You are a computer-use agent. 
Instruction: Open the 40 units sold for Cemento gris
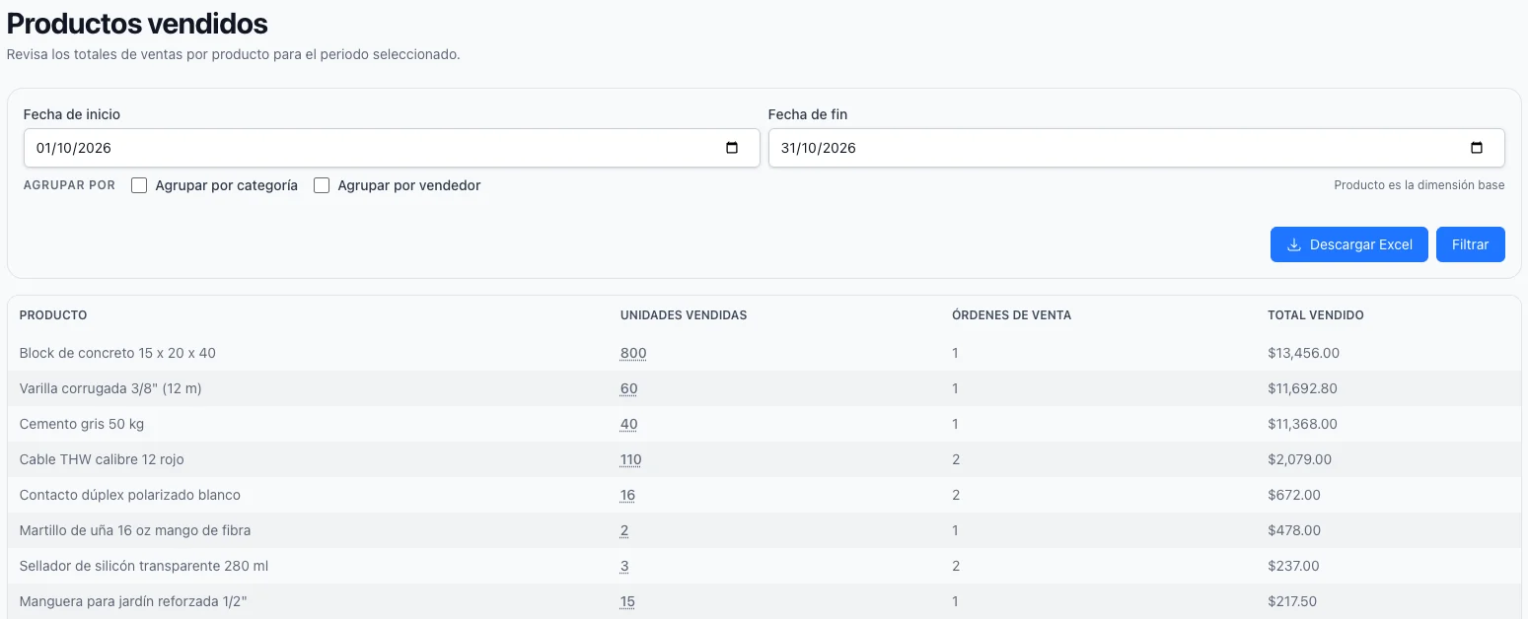coord(629,424)
